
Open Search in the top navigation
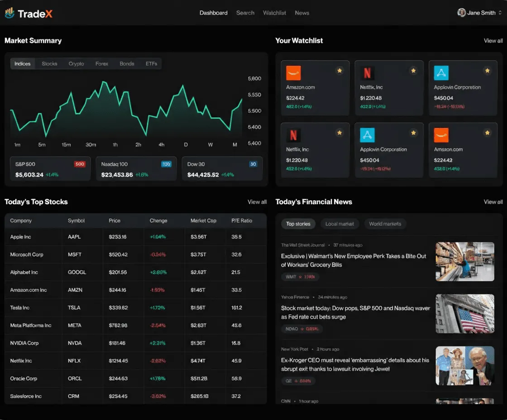(x=245, y=13)
